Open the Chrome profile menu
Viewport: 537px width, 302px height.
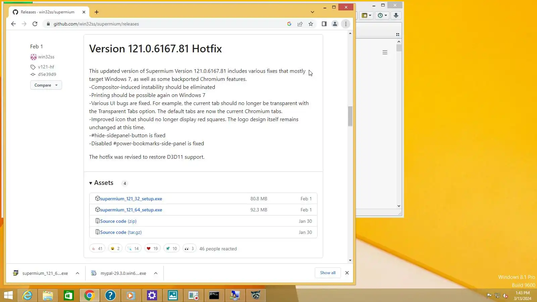pyautogui.click(x=335, y=24)
